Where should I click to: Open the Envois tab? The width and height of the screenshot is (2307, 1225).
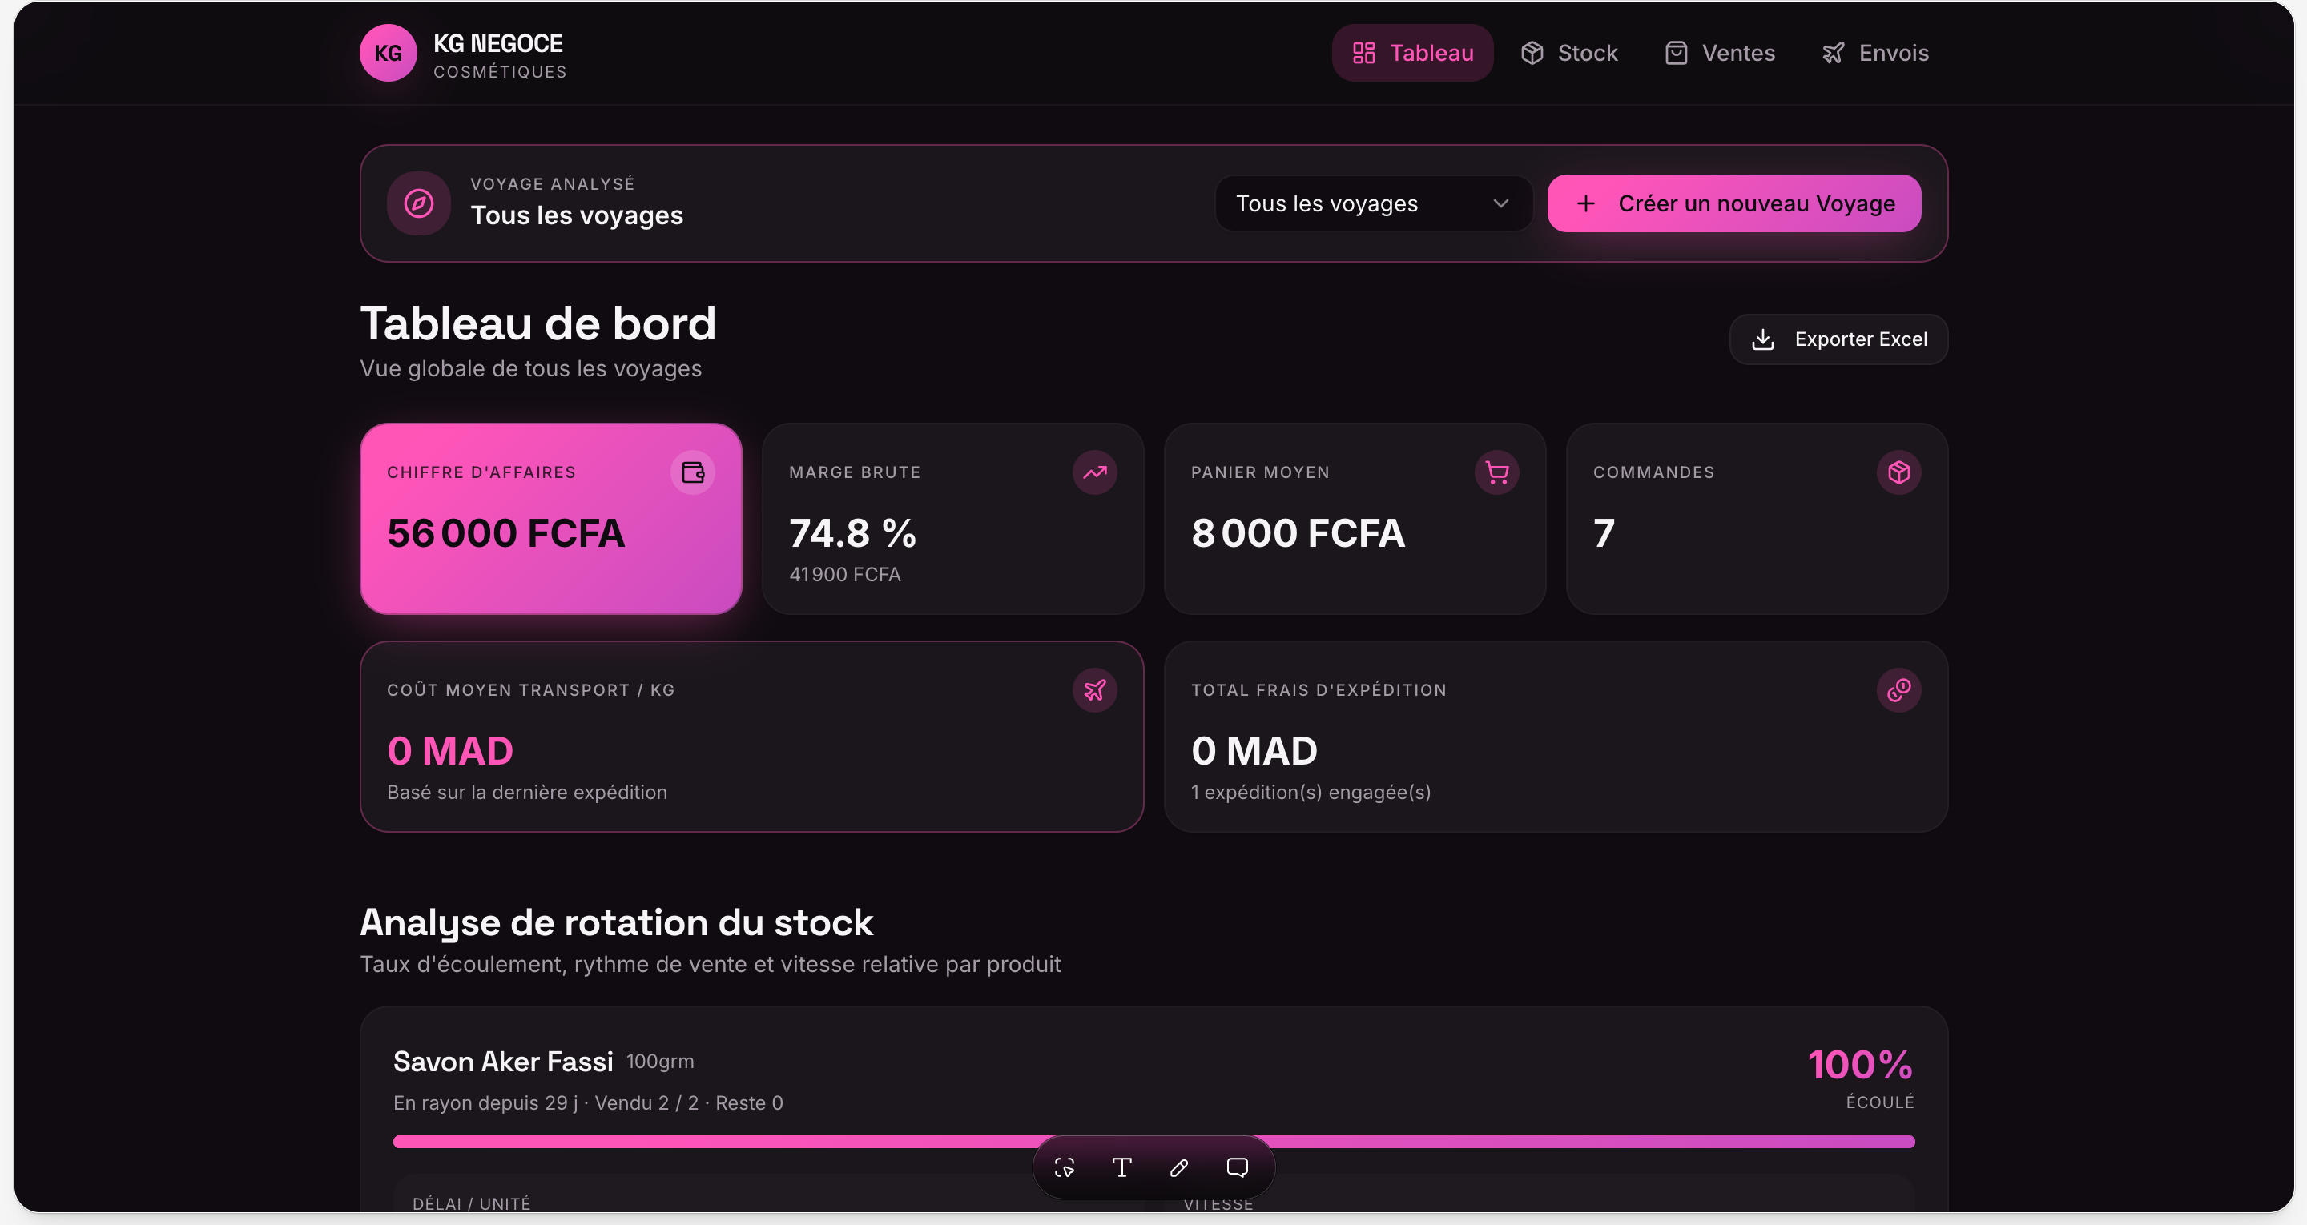point(1875,53)
